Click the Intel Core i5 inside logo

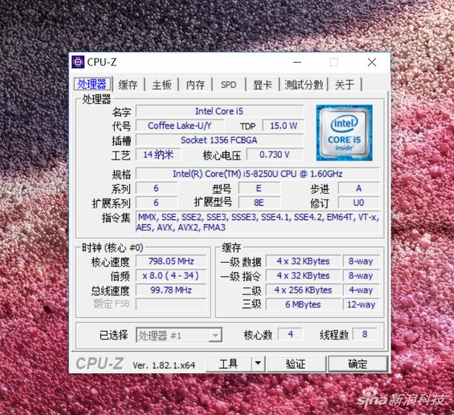point(344,133)
